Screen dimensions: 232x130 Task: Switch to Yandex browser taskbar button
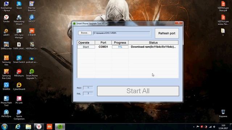coord(39,127)
